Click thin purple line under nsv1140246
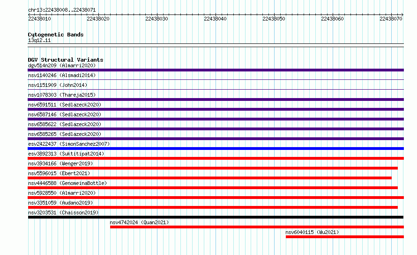Image resolution: width=417 pixels, height=255 pixels. (216, 79)
